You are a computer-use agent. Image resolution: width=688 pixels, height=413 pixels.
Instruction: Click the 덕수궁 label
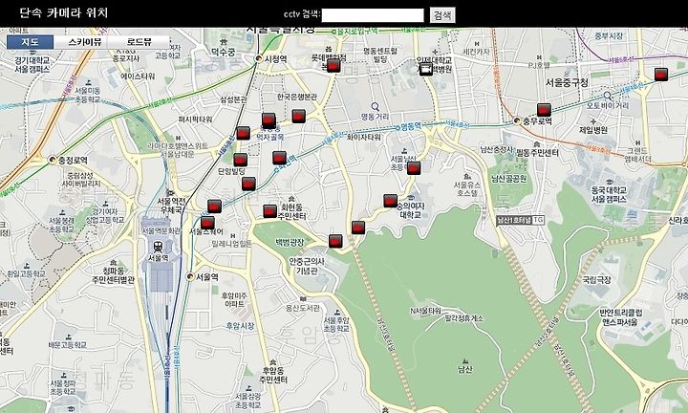click(x=223, y=53)
